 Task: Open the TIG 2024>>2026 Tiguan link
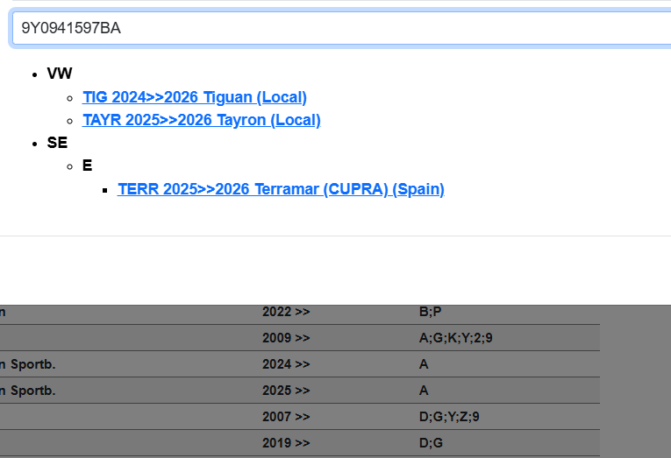click(x=194, y=97)
